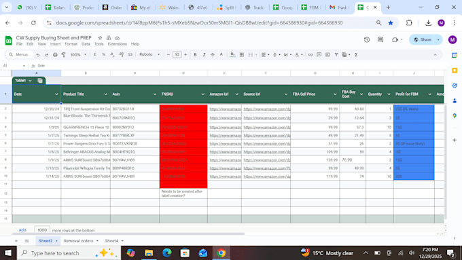Format the cell as currency
Viewport: 462px width, 260px height.
coord(95,54)
